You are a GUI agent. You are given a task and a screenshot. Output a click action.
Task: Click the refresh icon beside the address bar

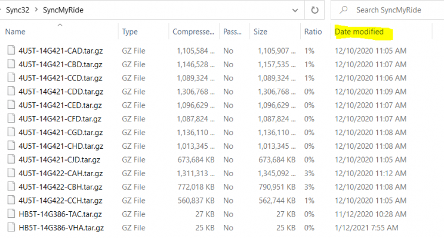tap(314, 10)
